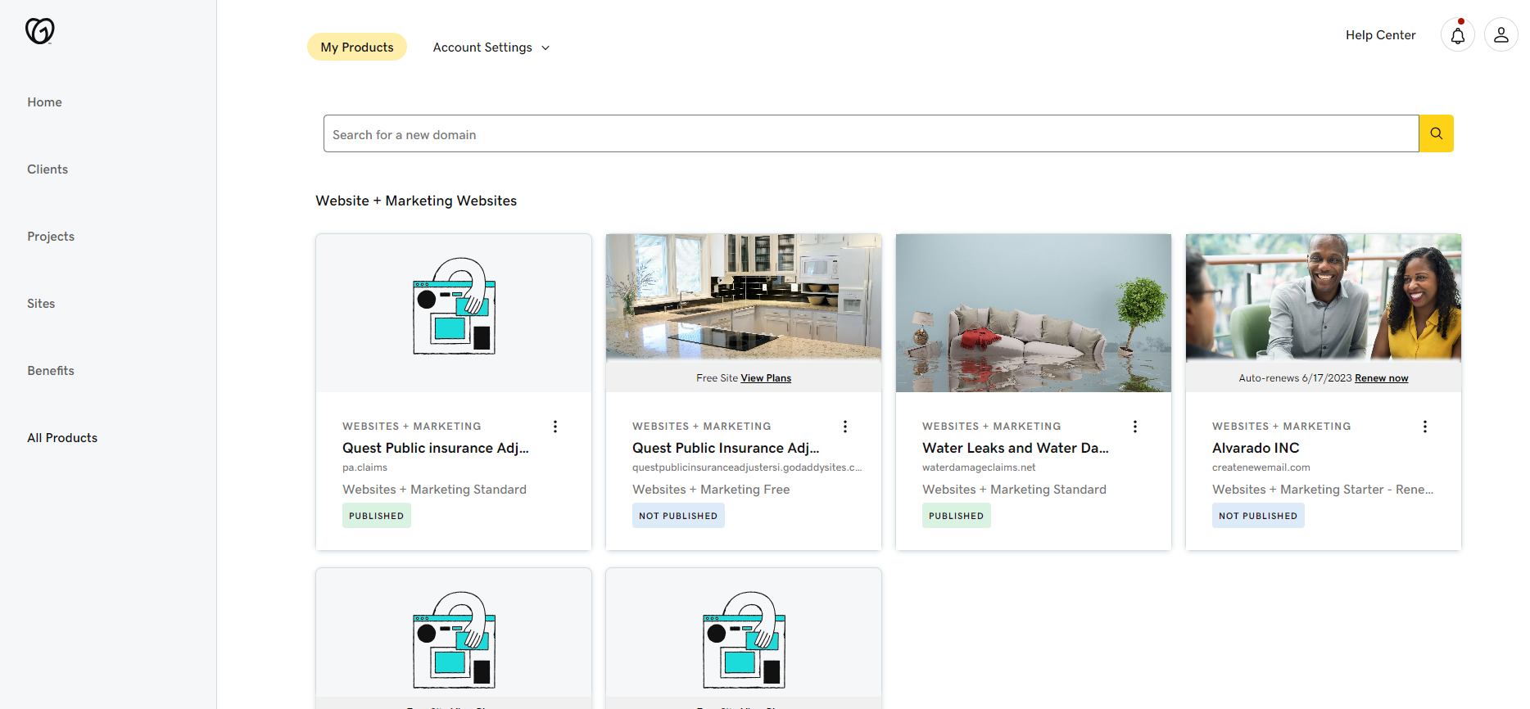Viewport: 1530px width, 709px height.
Task: Open the notifications bell
Action: (1458, 35)
